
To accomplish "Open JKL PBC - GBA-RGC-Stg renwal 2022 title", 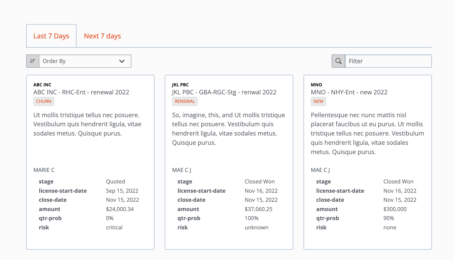I will click(224, 92).
